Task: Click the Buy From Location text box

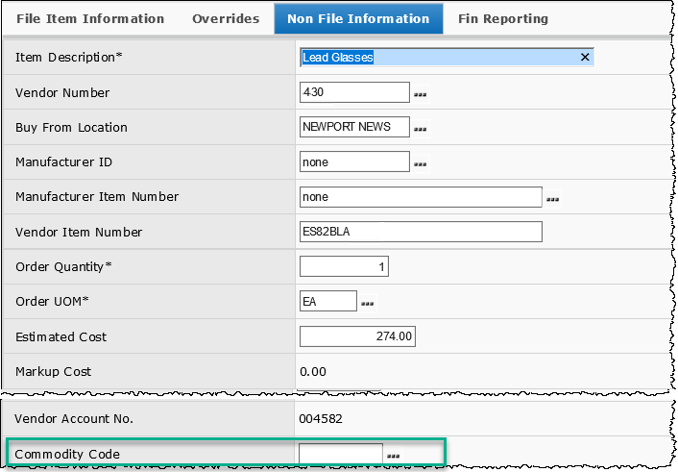Action: coord(354,127)
